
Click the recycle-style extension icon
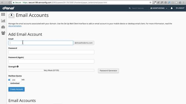click(x=180, y=2)
